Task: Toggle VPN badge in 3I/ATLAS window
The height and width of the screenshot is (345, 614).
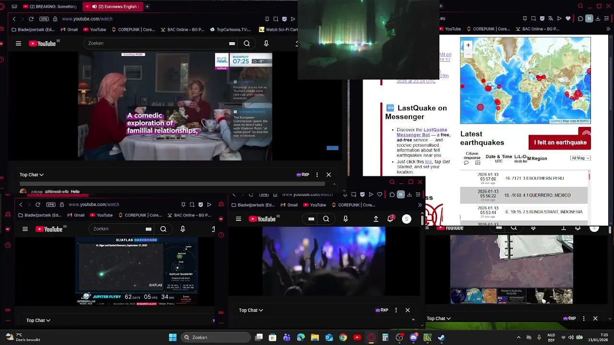Action: tap(51, 205)
